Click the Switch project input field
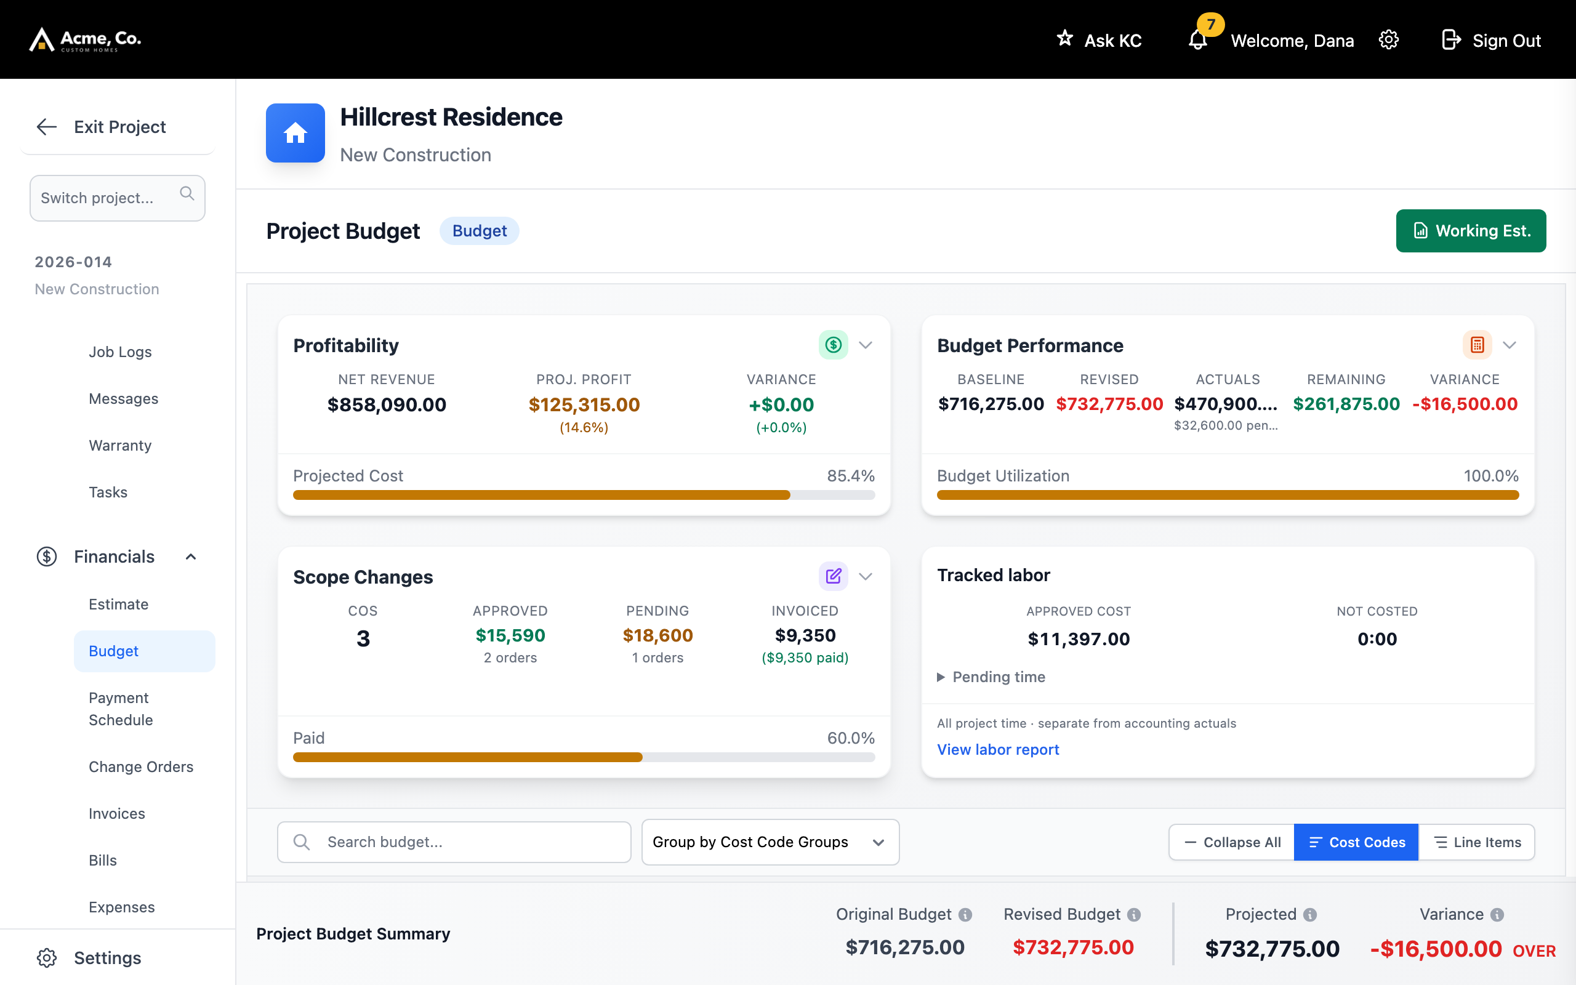The width and height of the screenshot is (1576, 985). [x=117, y=198]
